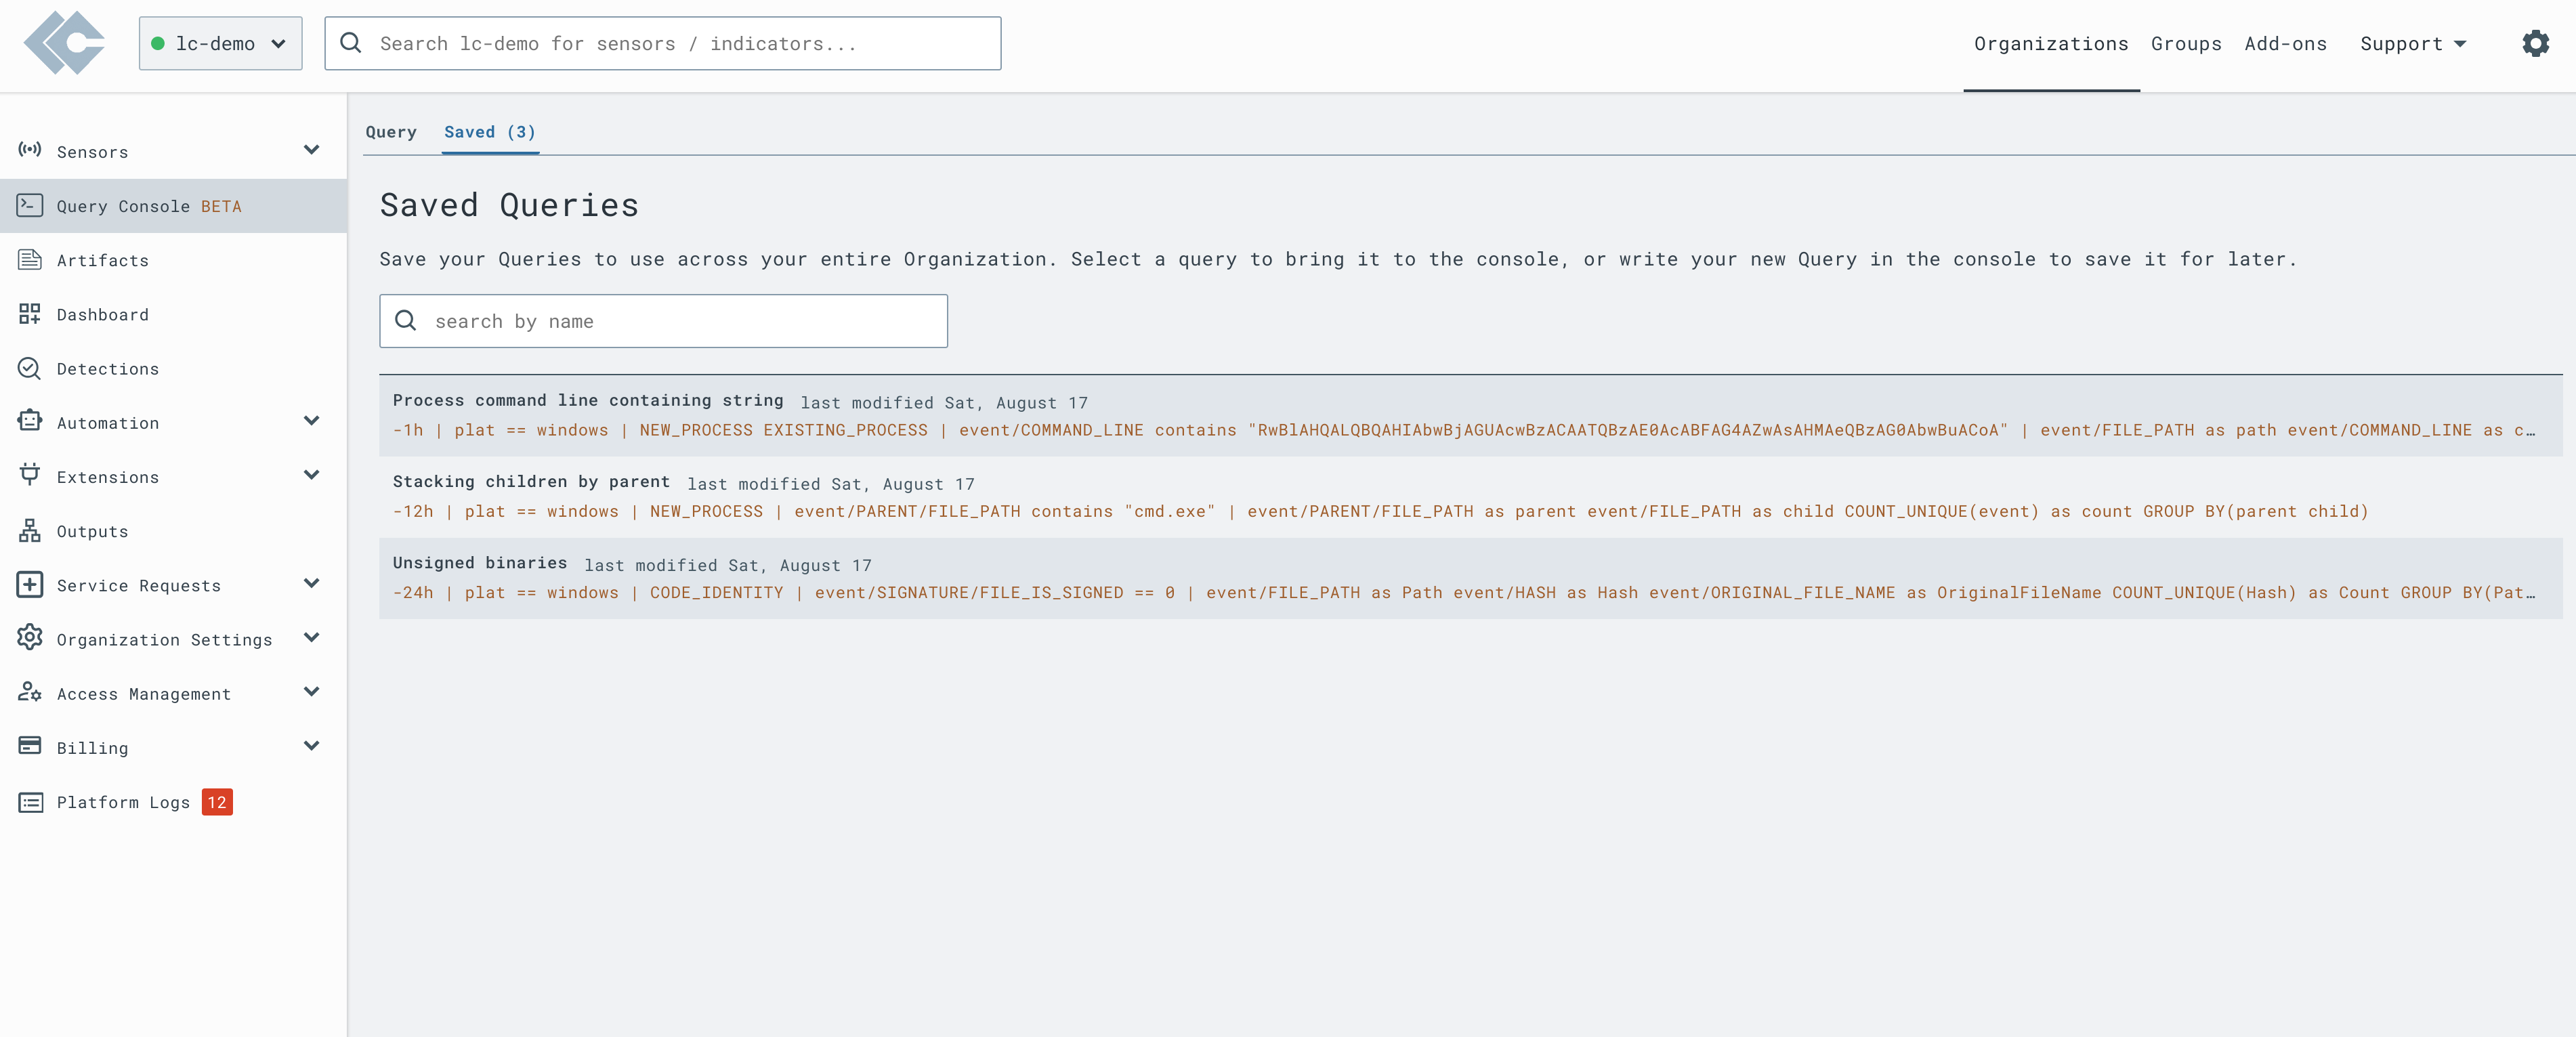Click the Dashboard sidebar icon
Image resolution: width=2576 pixels, height=1037 pixels.
click(30, 314)
